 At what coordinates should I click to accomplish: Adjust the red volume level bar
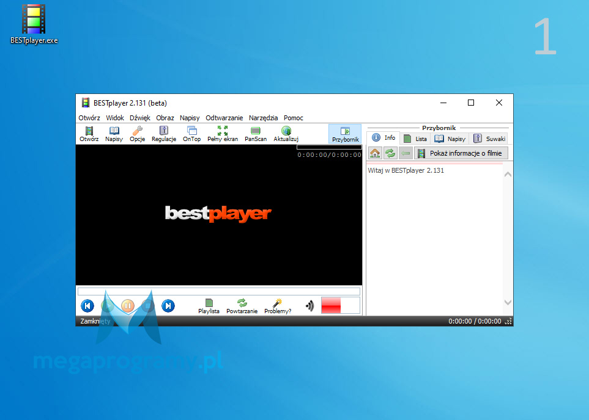pyautogui.click(x=341, y=305)
